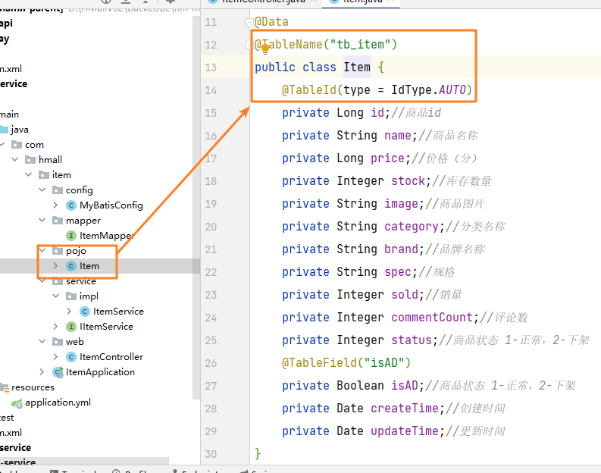Image resolution: width=601 pixels, height=473 pixels.
Task: Click IdType.AUTO on line 14
Action: [429, 90]
